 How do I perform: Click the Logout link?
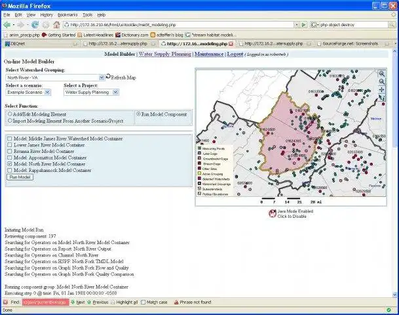[x=235, y=54]
